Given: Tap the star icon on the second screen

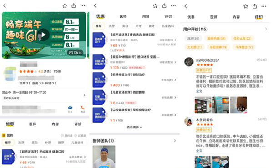Looking at the screenshot, I should [155, 6].
